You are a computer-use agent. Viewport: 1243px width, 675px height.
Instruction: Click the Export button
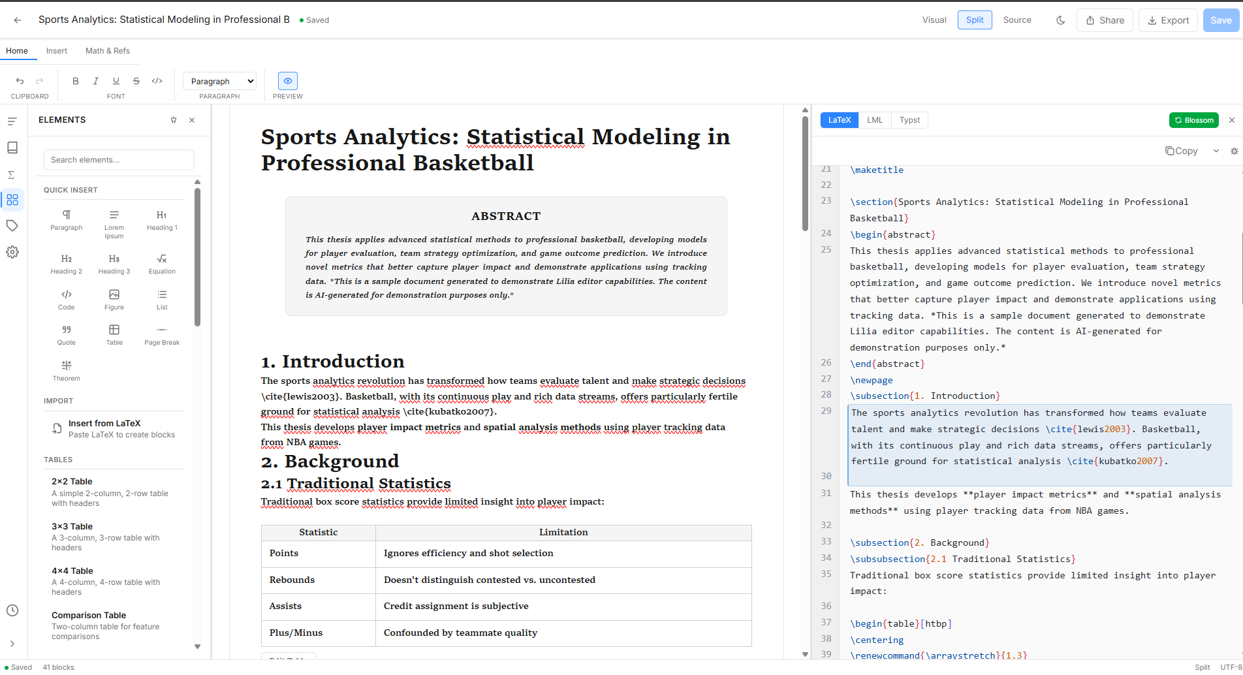(x=1168, y=20)
